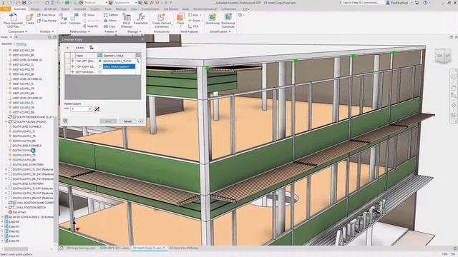Select the Copy component tool
458x257 pixels.
109,26
